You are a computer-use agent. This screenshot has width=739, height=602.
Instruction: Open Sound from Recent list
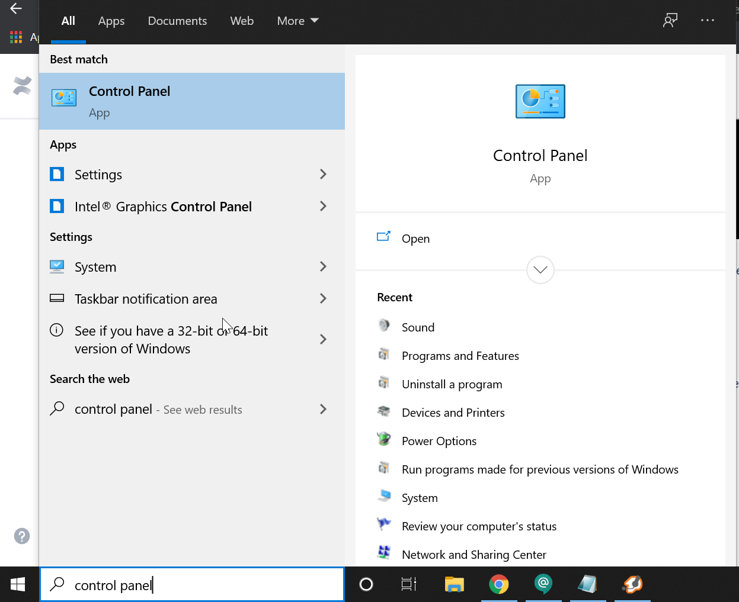418,327
